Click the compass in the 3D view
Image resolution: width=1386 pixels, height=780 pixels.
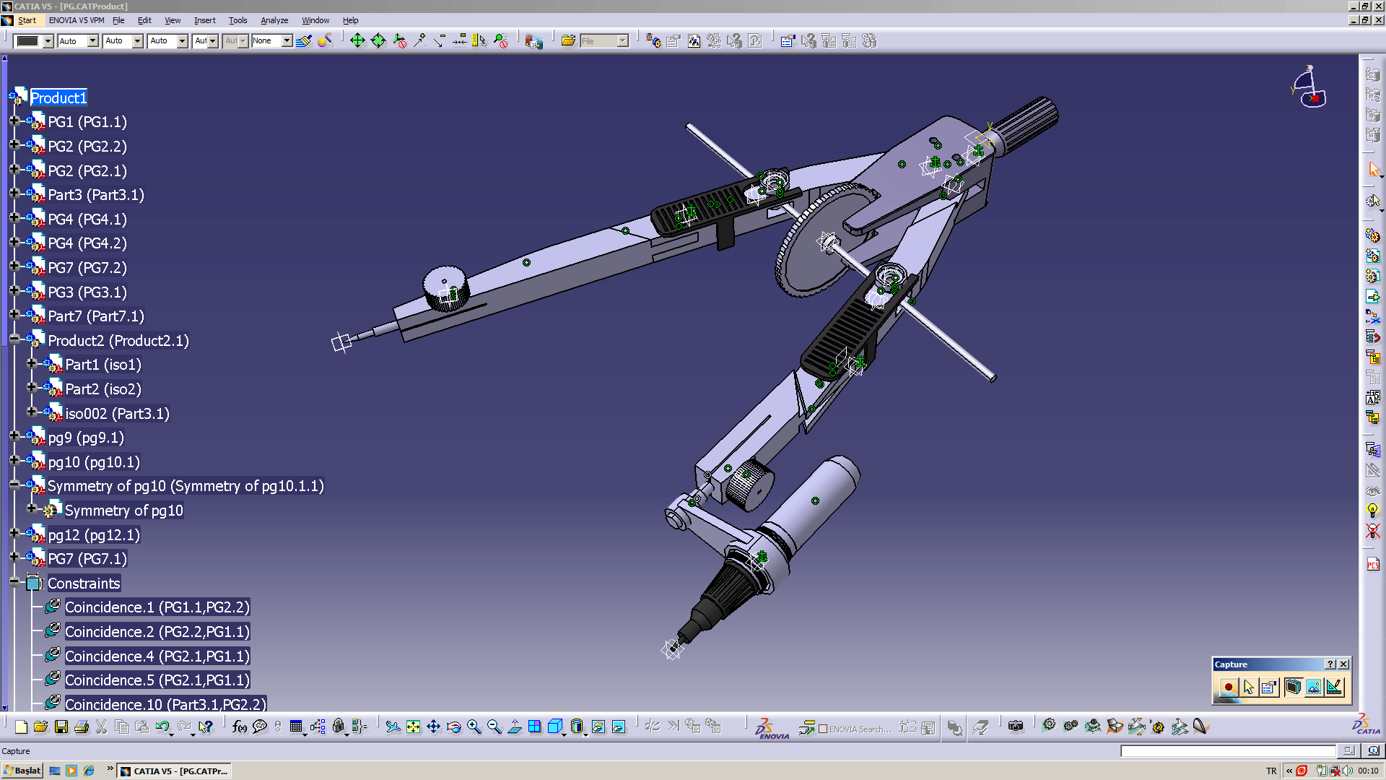point(1309,87)
